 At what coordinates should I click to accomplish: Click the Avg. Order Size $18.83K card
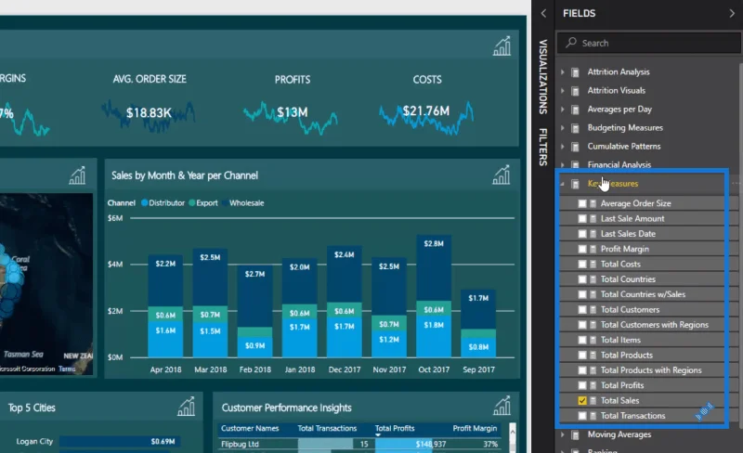coord(149,104)
